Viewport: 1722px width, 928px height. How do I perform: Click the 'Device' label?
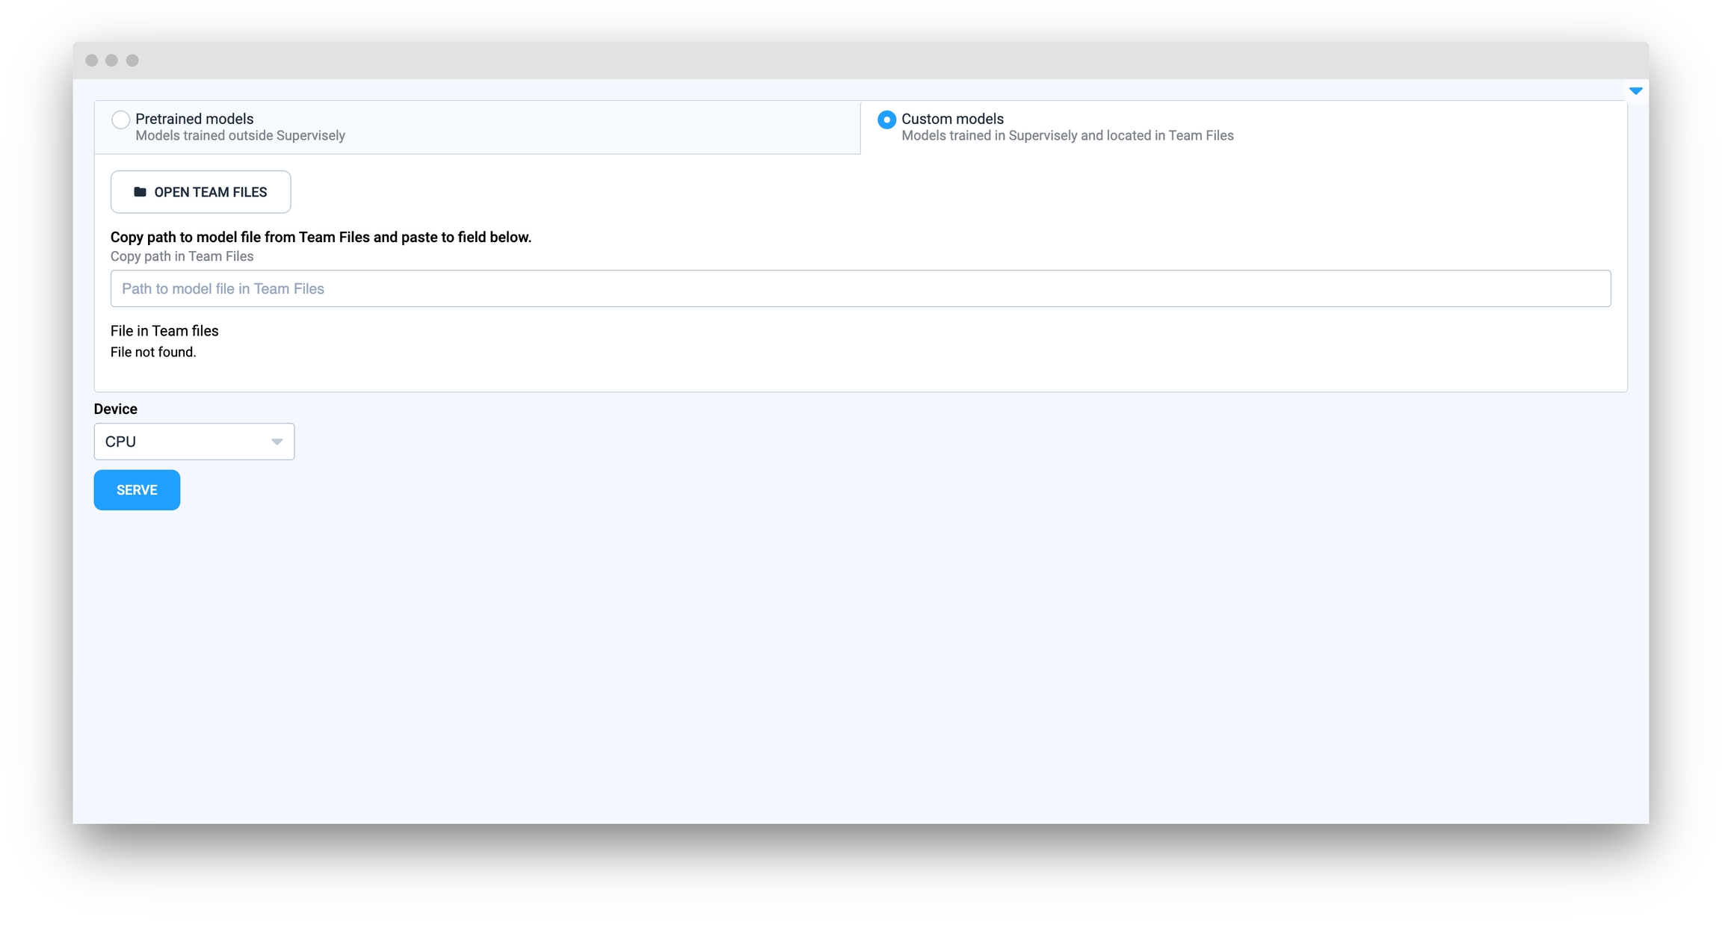115,409
